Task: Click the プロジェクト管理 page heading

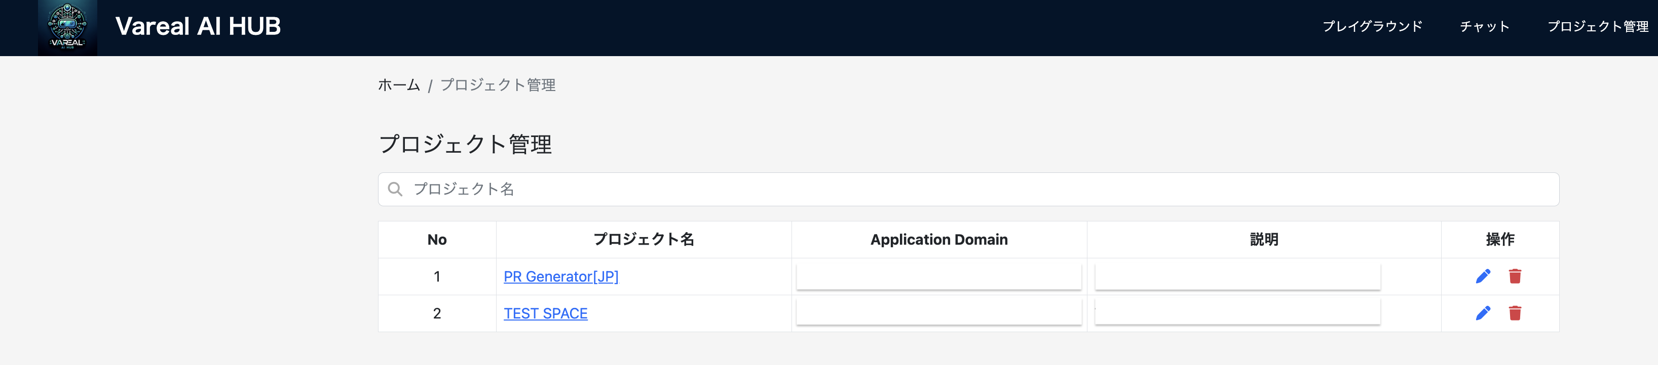Action: click(465, 144)
